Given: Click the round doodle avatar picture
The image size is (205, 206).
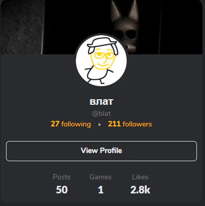Looking at the screenshot, I should 101,60.
